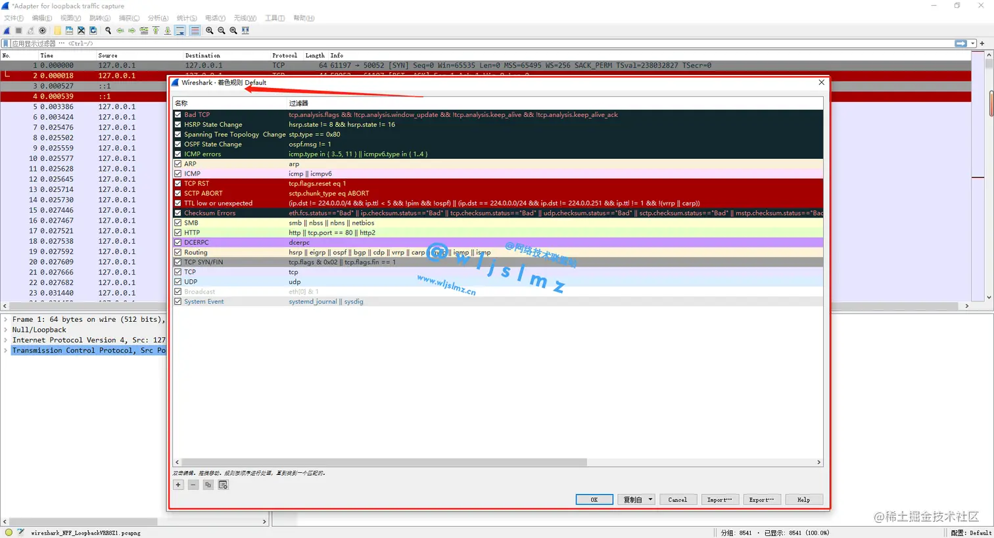Reload the capture file from the toolbar
Viewport: 994px width, 538px height.
click(x=93, y=30)
